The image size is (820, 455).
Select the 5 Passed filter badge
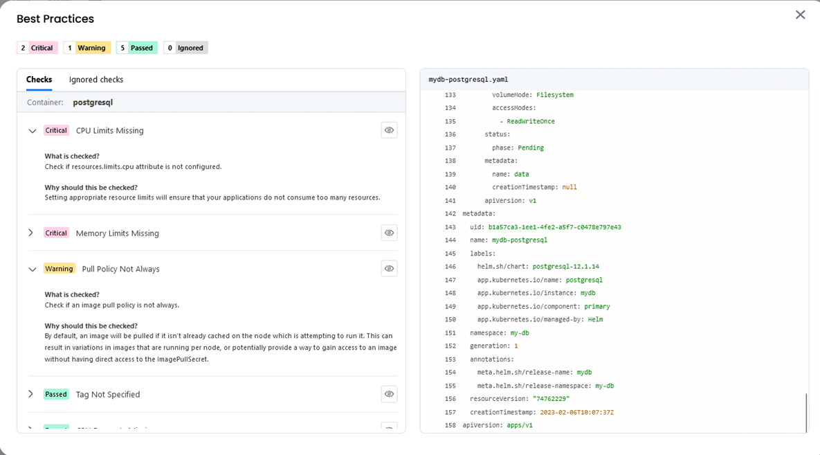pyautogui.click(x=136, y=47)
